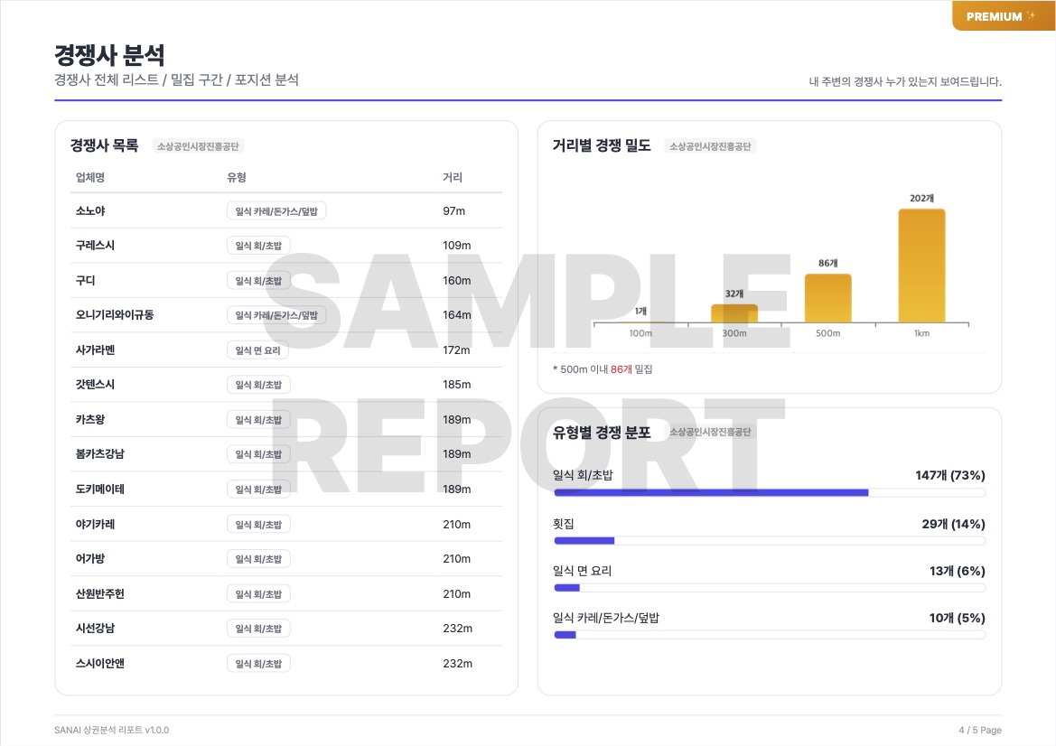The width and height of the screenshot is (1056, 746).
Task: Click the 일식 면 요리 6% progress bar
Action: click(567, 588)
